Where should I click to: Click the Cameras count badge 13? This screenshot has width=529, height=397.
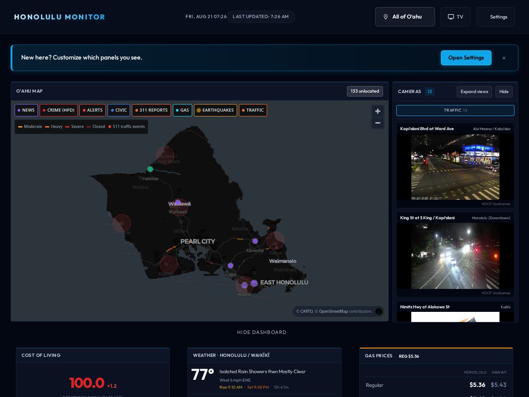430,92
